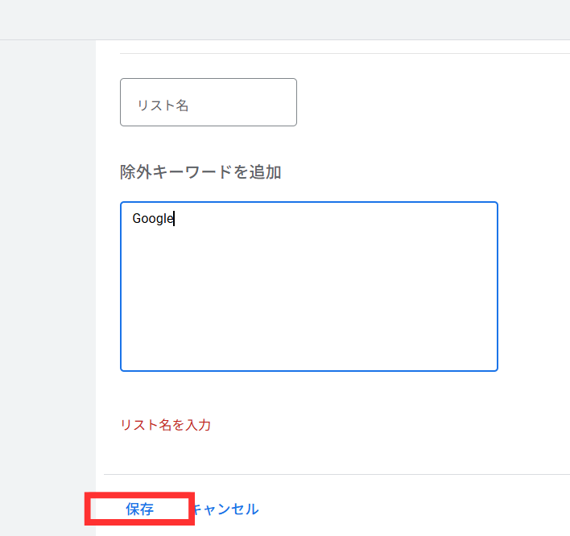
Task: Click the empty space below Google in the keyword box
Action: click(308, 298)
